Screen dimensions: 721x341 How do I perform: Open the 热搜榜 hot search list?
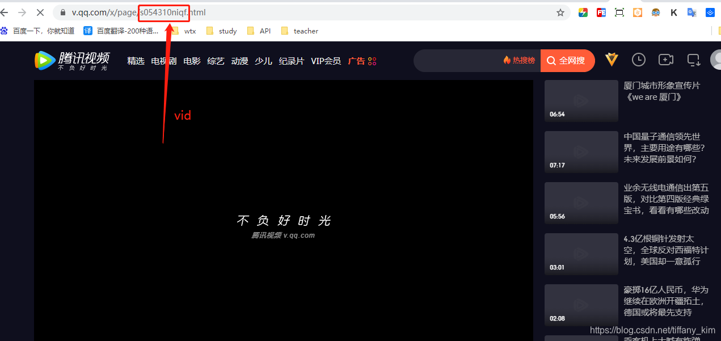pyautogui.click(x=519, y=60)
